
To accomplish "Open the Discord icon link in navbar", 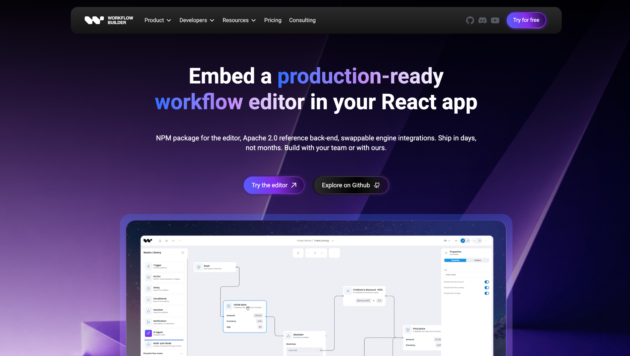I will (x=482, y=20).
